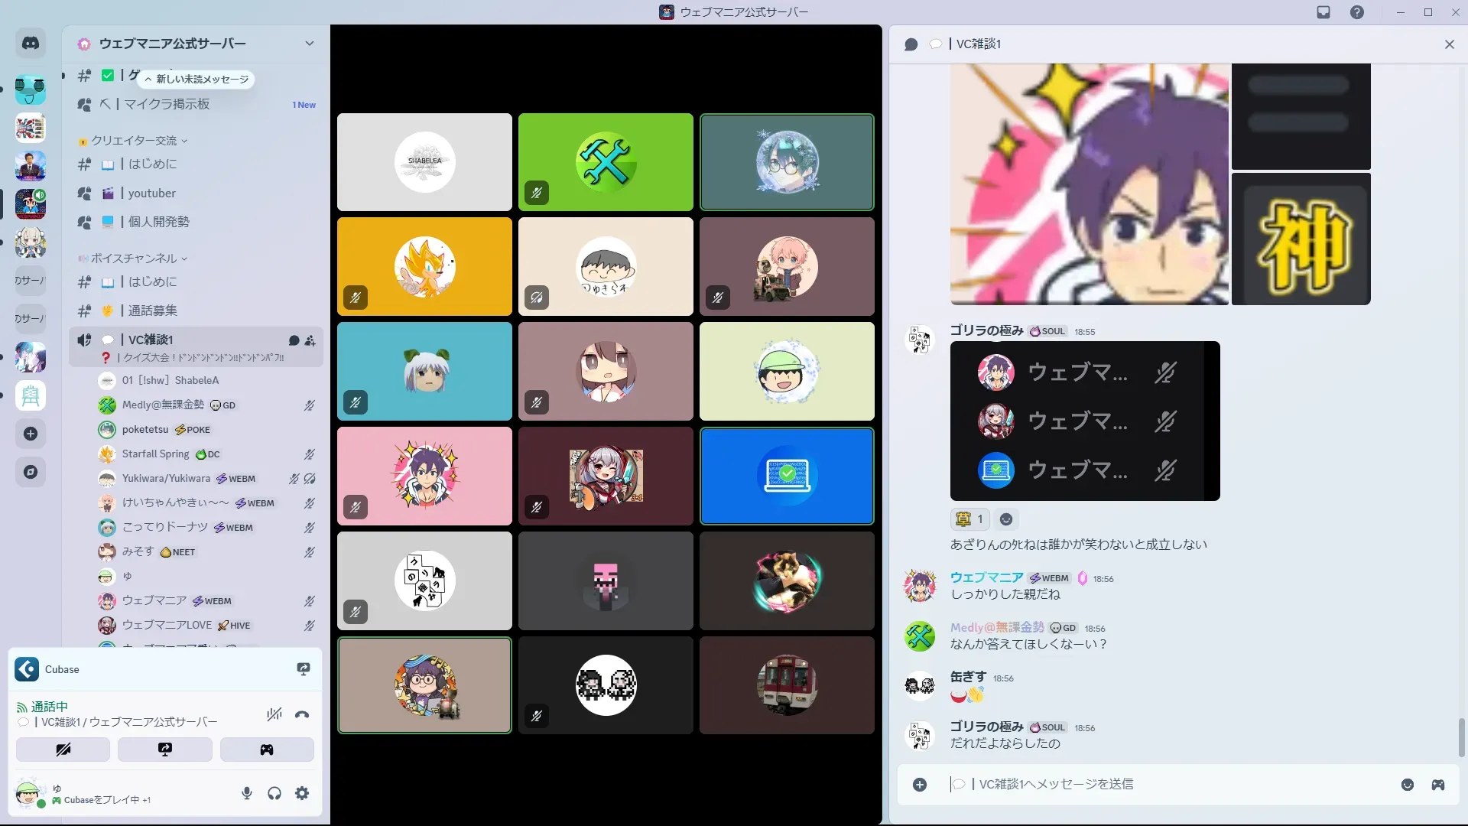Start an activity with gamepad button

(267, 750)
